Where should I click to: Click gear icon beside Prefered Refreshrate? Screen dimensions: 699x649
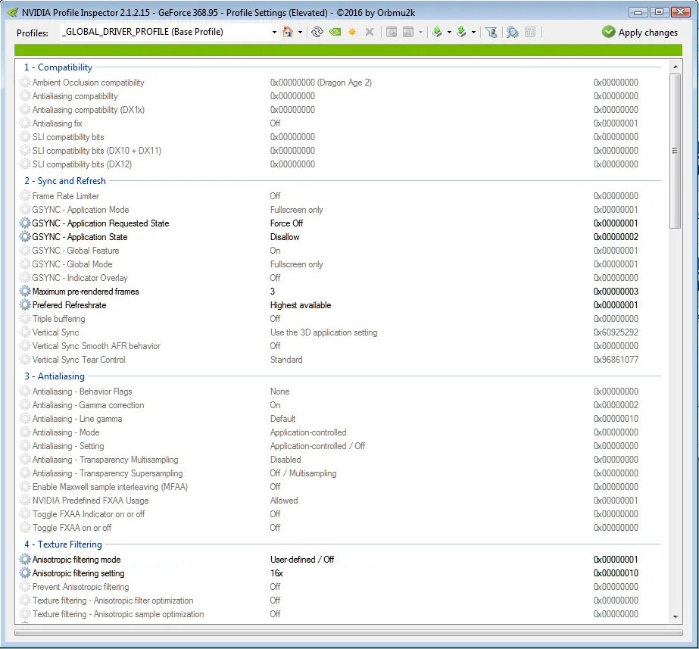25,305
